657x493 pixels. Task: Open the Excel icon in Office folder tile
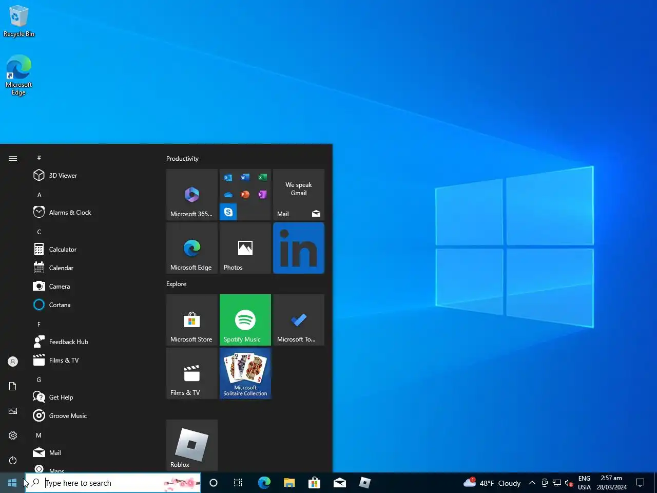click(262, 177)
